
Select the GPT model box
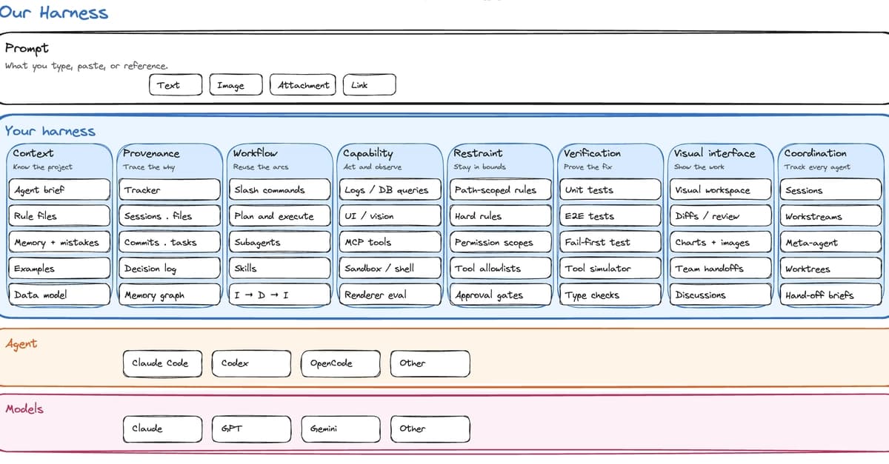252,428
